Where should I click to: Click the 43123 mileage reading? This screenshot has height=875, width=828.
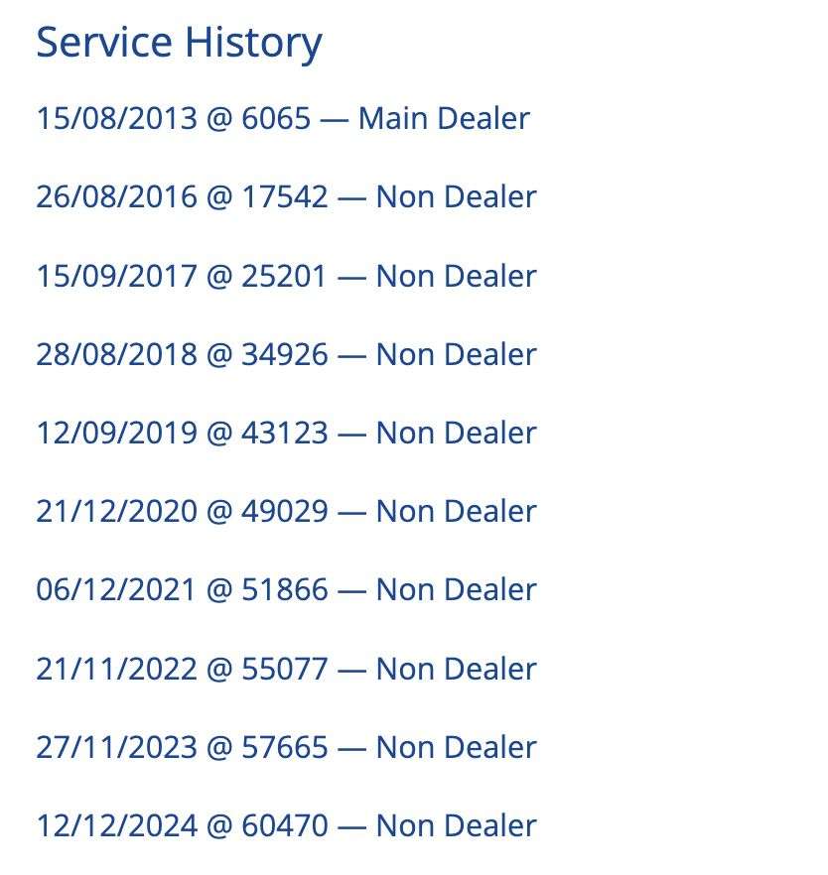[284, 433]
